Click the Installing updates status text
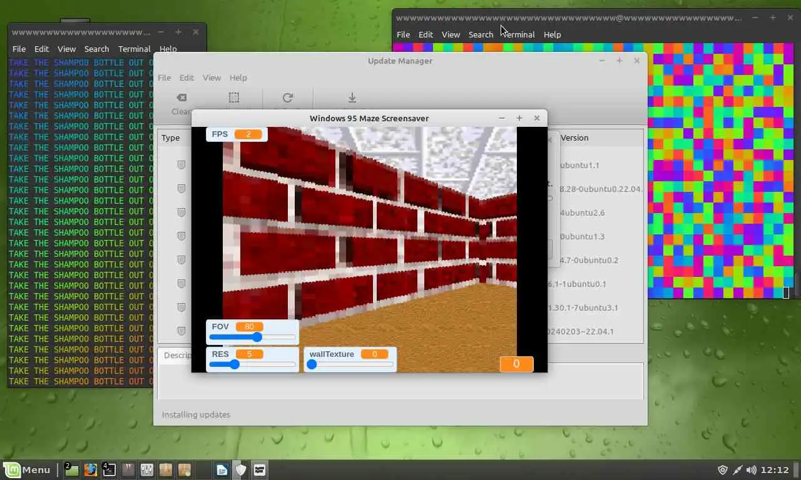 [196, 414]
